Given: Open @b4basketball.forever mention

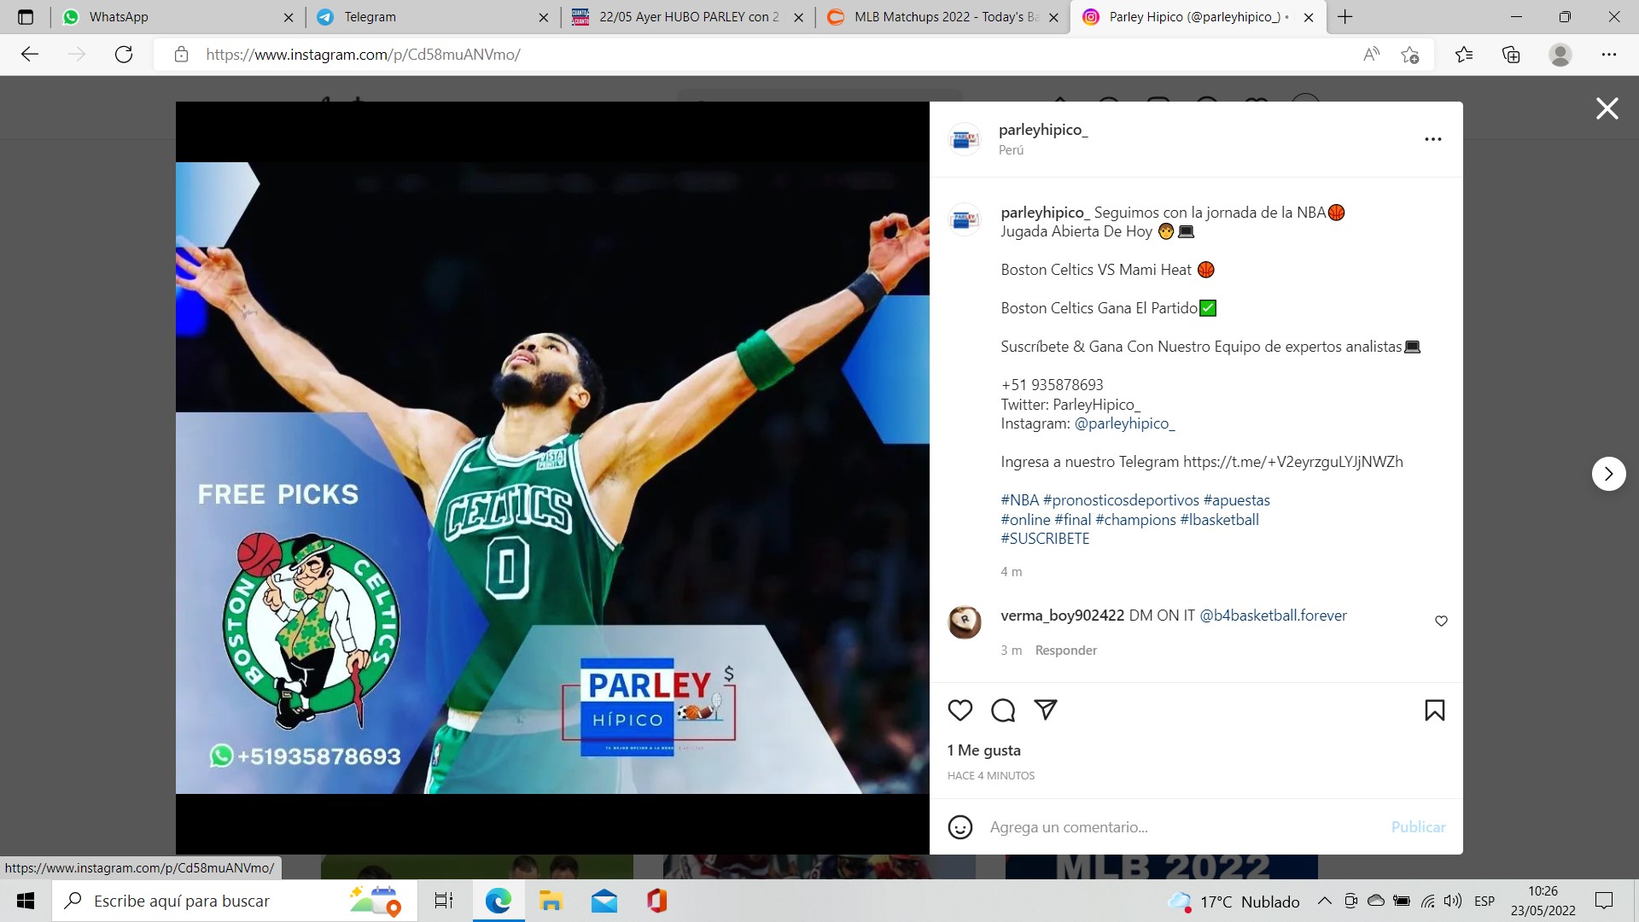Looking at the screenshot, I should click(1273, 616).
